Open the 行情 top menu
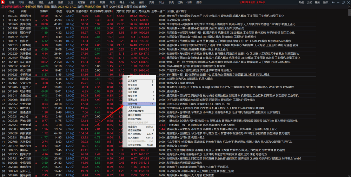Screen dimensions: 351x177 point(11,2)
